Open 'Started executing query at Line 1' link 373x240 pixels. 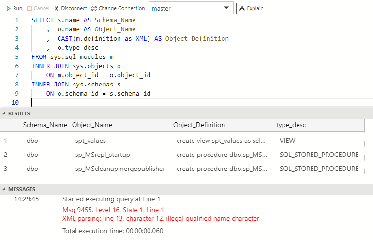point(111,199)
